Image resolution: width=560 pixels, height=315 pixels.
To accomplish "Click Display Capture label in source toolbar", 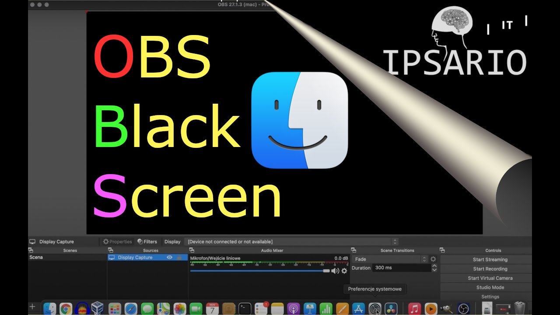I will coord(56,241).
